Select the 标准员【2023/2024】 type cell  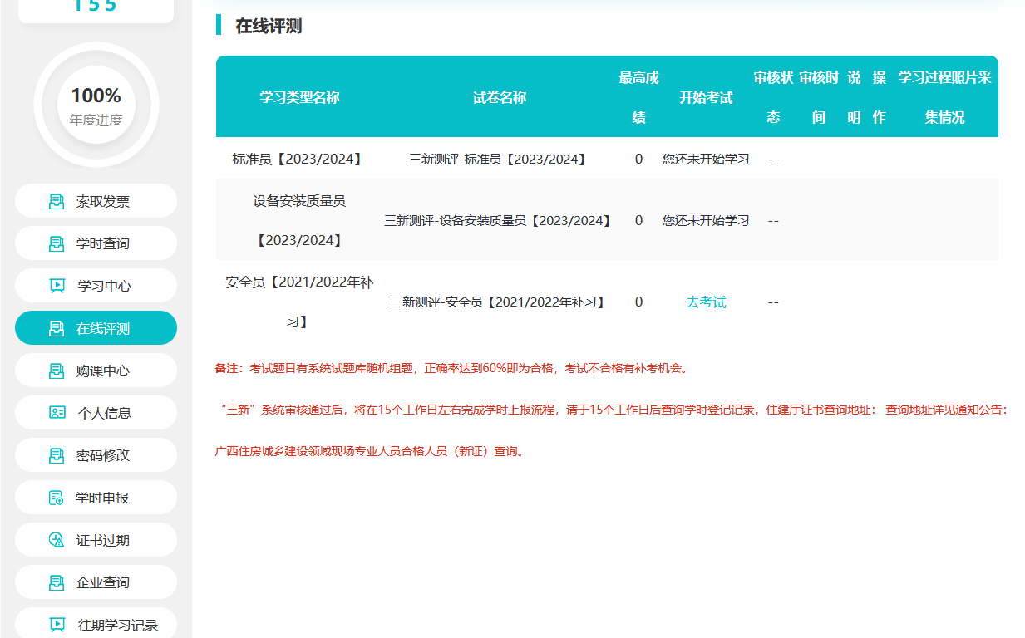[x=299, y=159]
